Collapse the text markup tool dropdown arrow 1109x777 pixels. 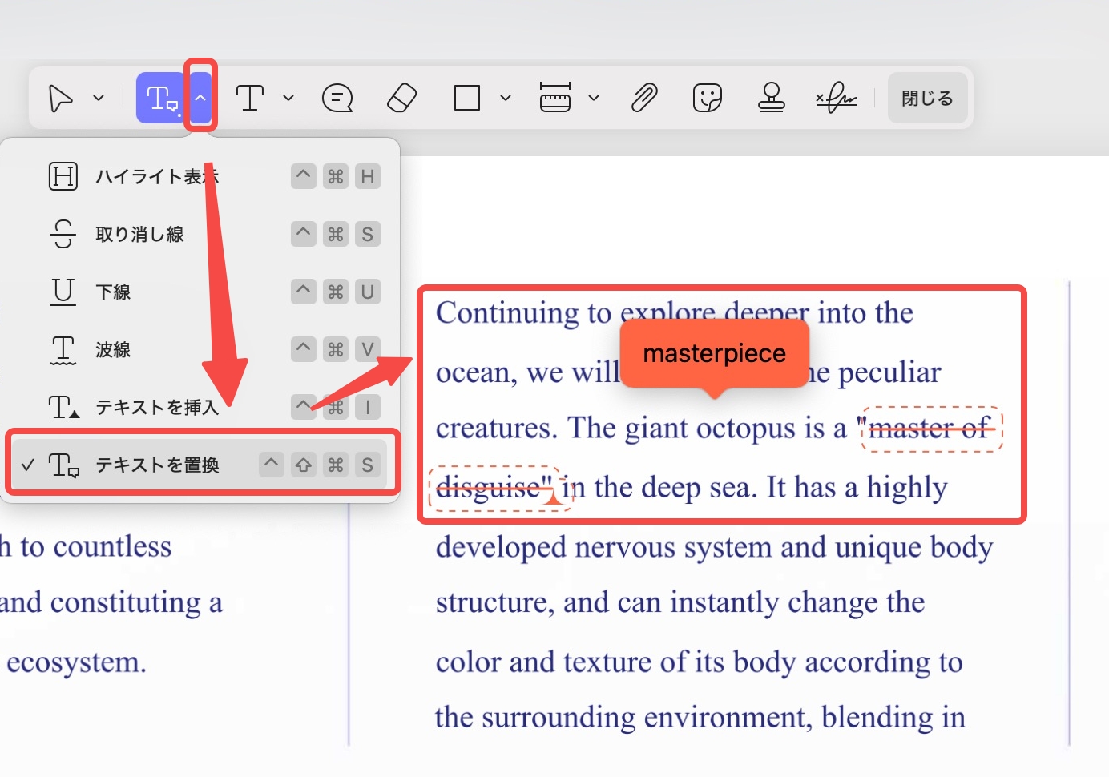pos(200,98)
